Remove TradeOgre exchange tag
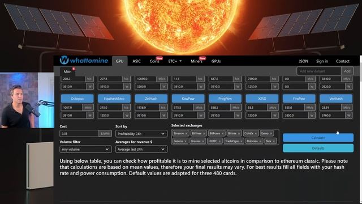 tap(242, 141)
